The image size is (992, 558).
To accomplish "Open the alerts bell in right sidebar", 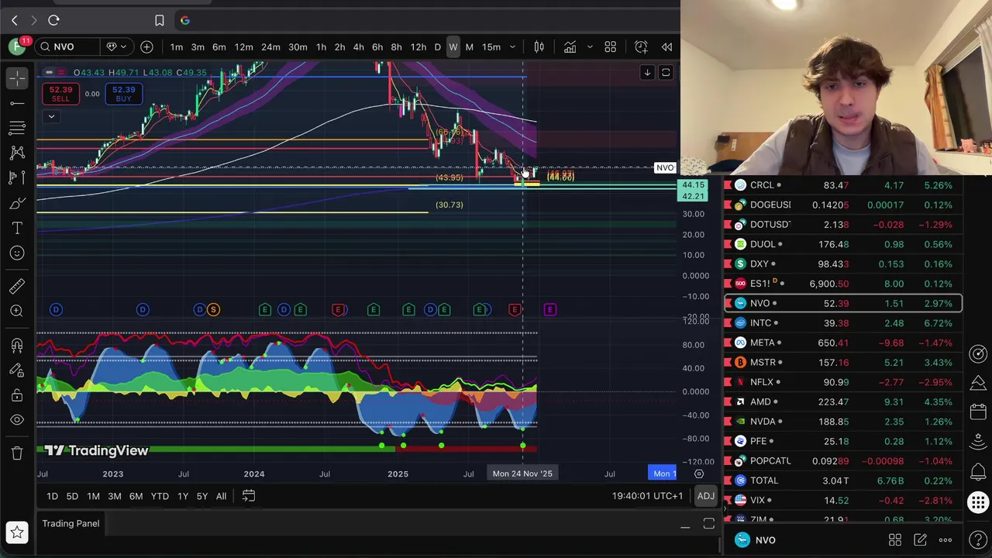I will [x=978, y=473].
